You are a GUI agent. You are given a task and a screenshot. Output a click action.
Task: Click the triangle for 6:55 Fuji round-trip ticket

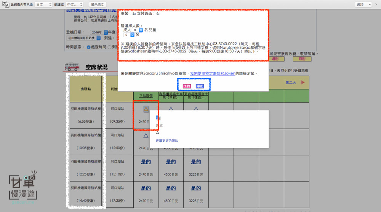click(x=196, y=109)
